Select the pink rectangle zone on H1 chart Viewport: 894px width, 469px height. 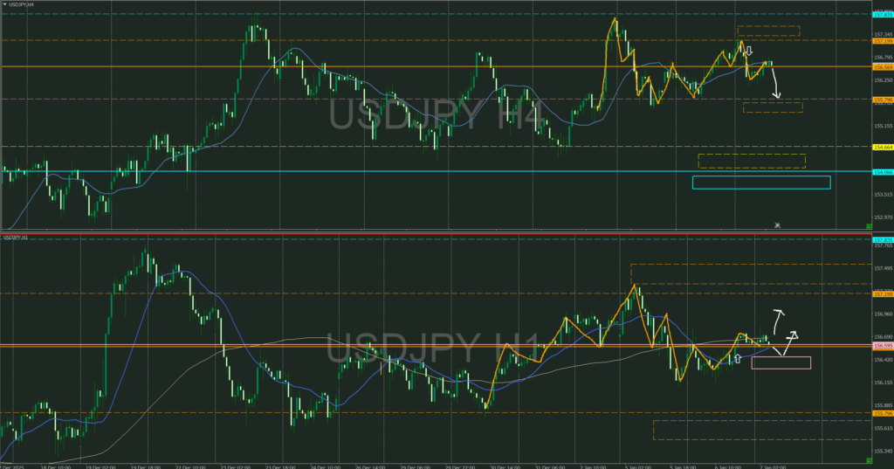(x=781, y=362)
